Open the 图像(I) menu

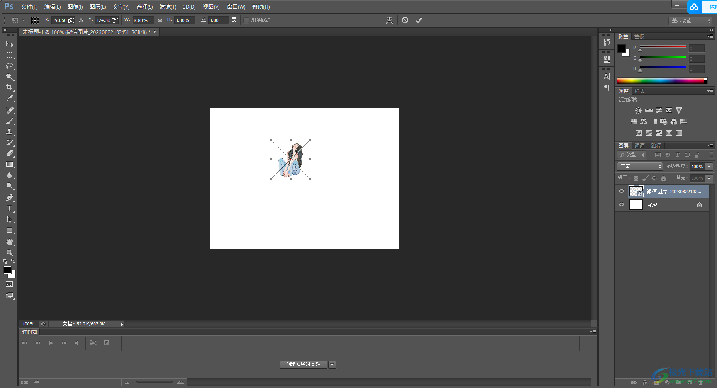[75, 7]
